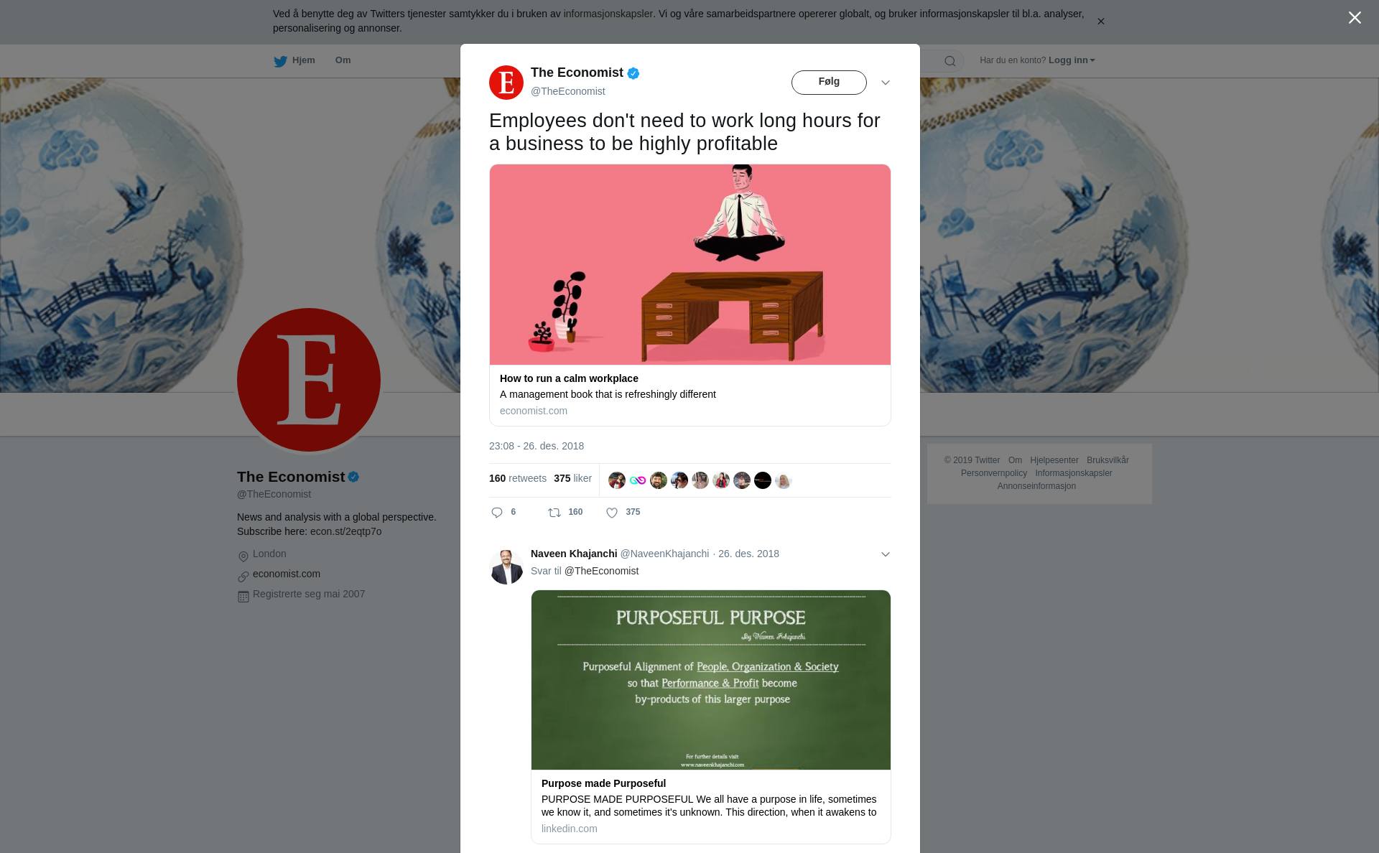Click the Twitter bird Hjem icon
Viewport: 1379px width, 853px height.
[280, 61]
